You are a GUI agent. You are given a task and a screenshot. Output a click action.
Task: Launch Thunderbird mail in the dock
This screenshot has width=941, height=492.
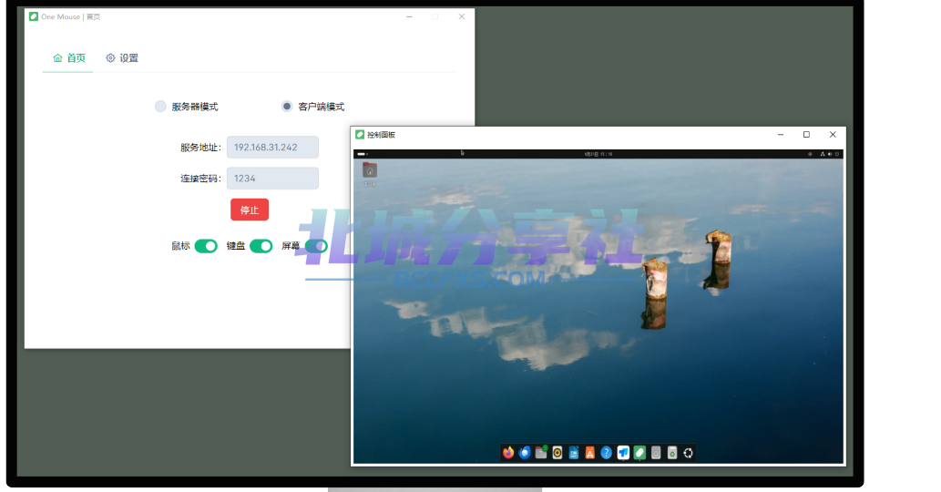(525, 453)
